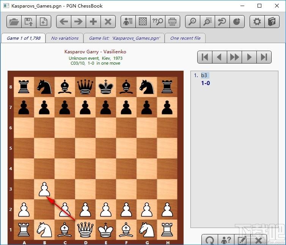This screenshot has height=245, width=286.
Task: Open the question-mark search icon
Action: [x=158, y=22]
